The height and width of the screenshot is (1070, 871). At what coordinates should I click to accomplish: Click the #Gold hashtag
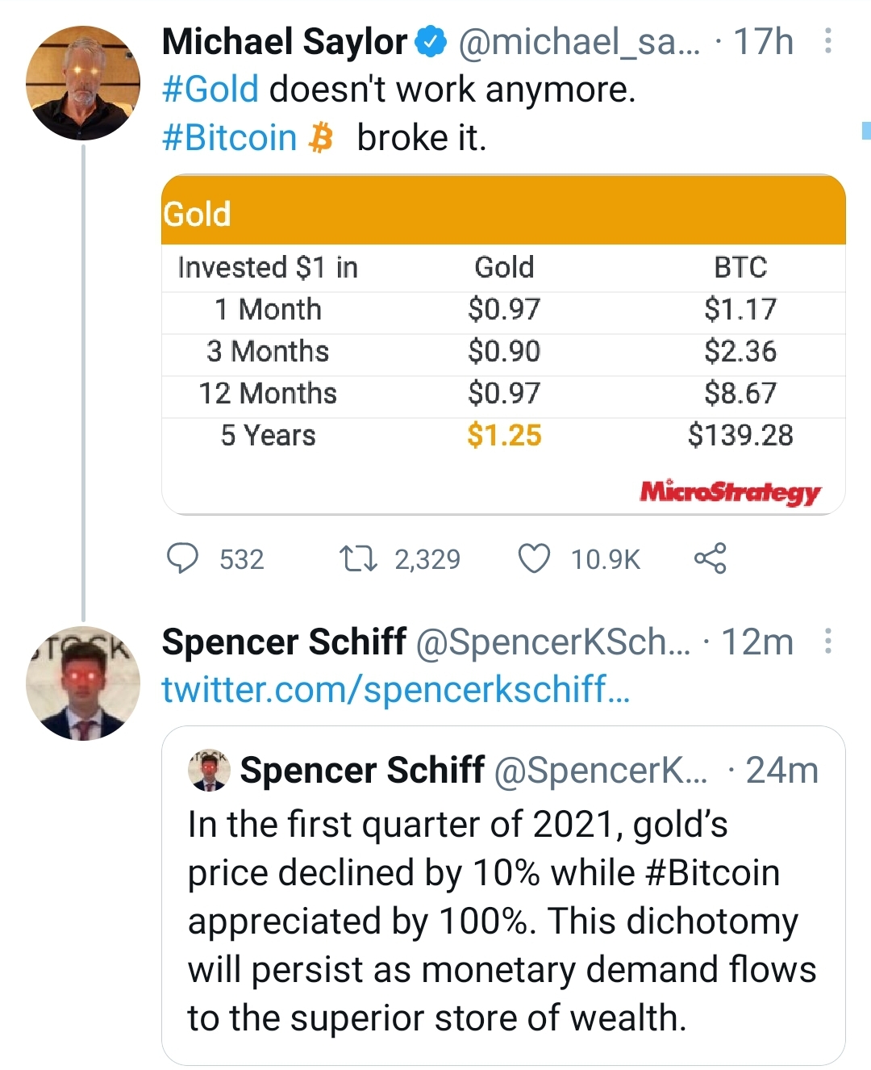(210, 90)
